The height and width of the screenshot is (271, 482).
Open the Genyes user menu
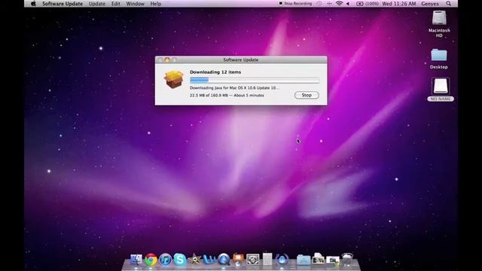[430, 4]
